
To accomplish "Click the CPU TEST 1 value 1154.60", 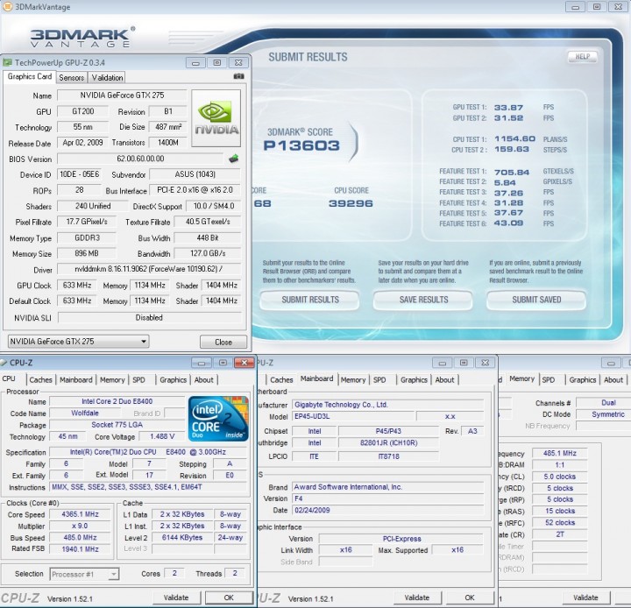I will 514,138.
